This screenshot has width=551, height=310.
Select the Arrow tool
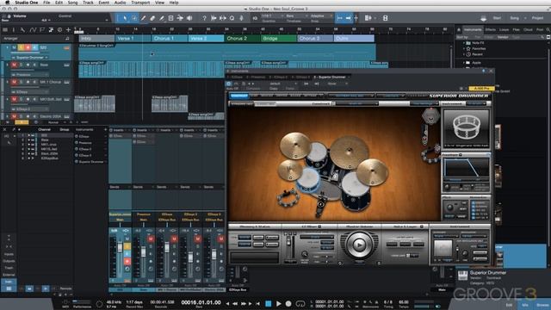click(125, 18)
